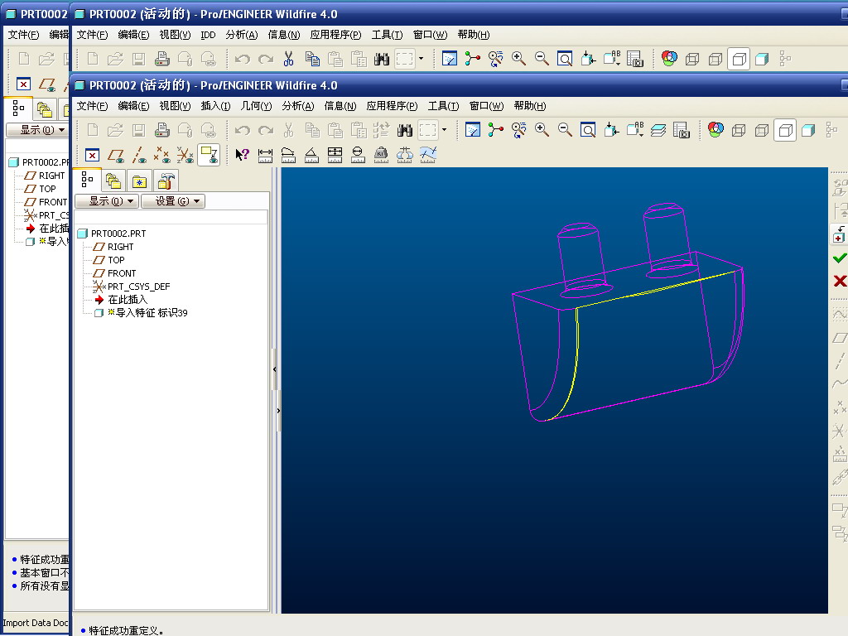The image size is (848, 636).
Task: Click the right arrow on navigator sash
Action: [278, 411]
